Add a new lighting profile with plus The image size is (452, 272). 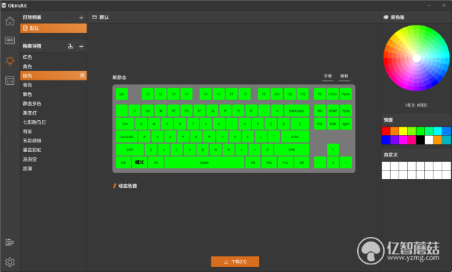[x=81, y=18]
